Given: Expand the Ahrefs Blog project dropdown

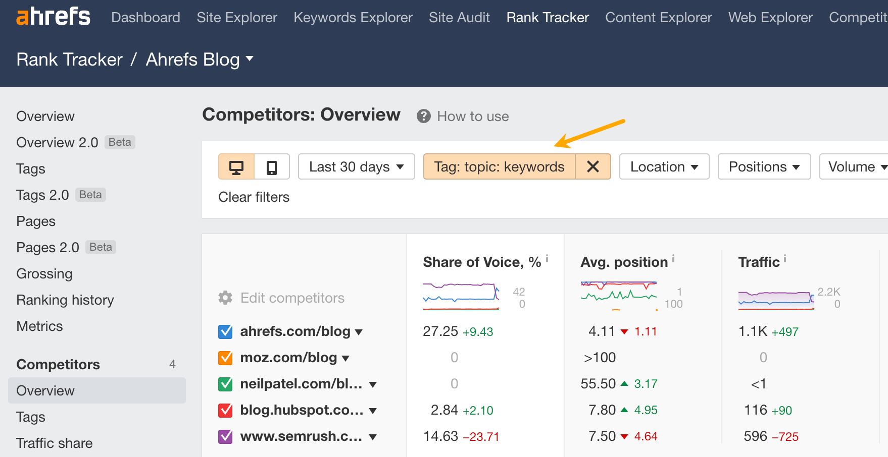Looking at the screenshot, I should (x=250, y=59).
